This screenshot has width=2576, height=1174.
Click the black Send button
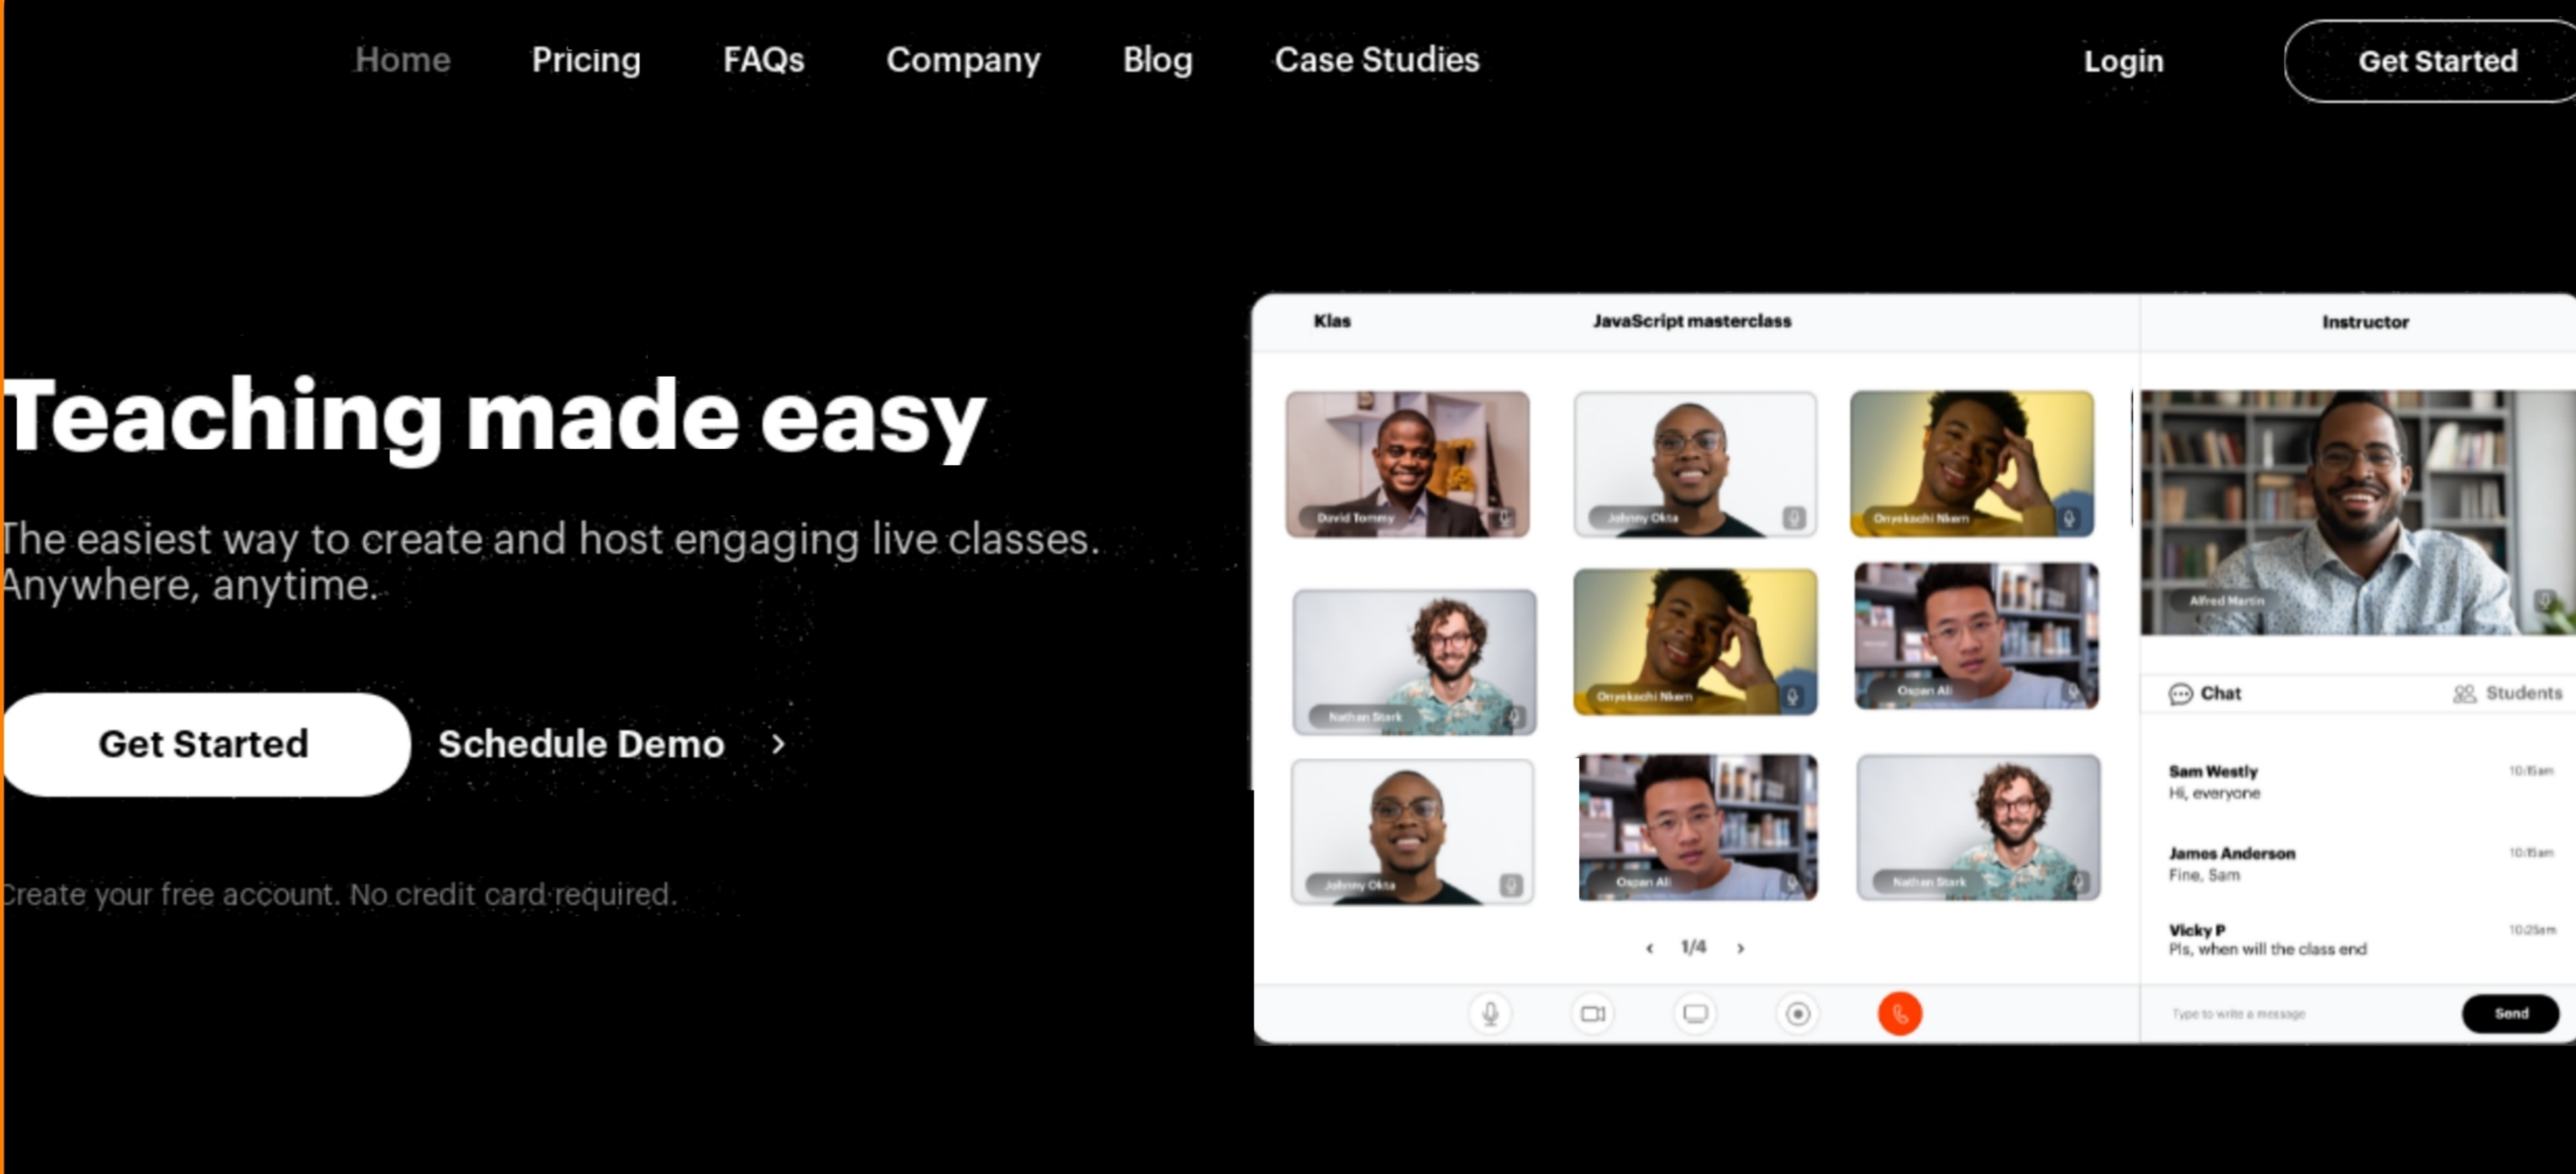click(2510, 1013)
